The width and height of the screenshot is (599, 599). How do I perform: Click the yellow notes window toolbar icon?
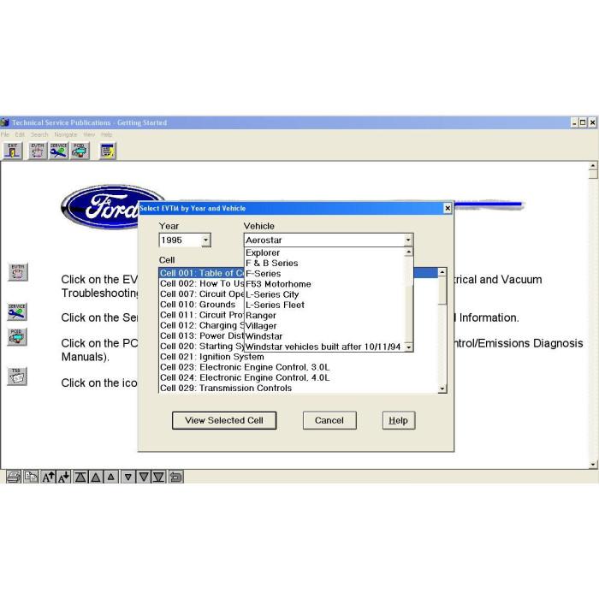pos(108,151)
